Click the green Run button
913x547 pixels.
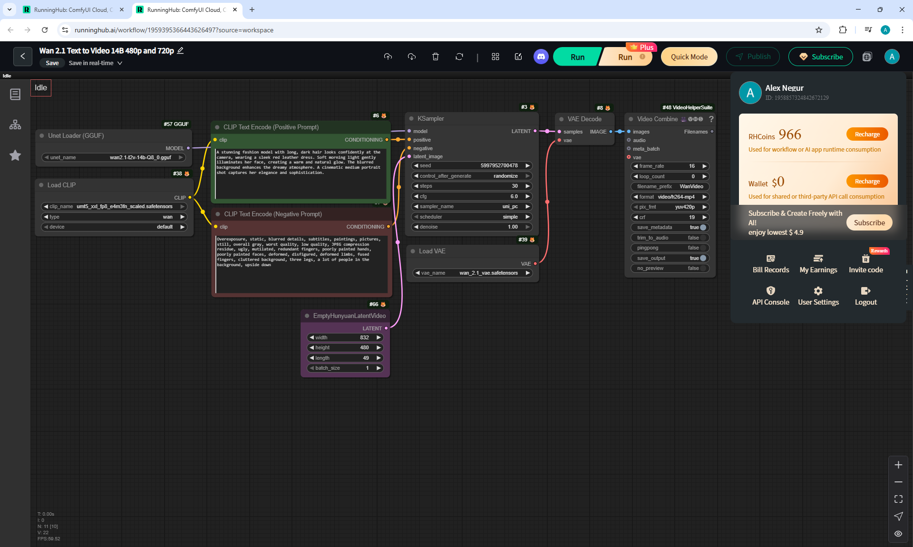tap(577, 57)
